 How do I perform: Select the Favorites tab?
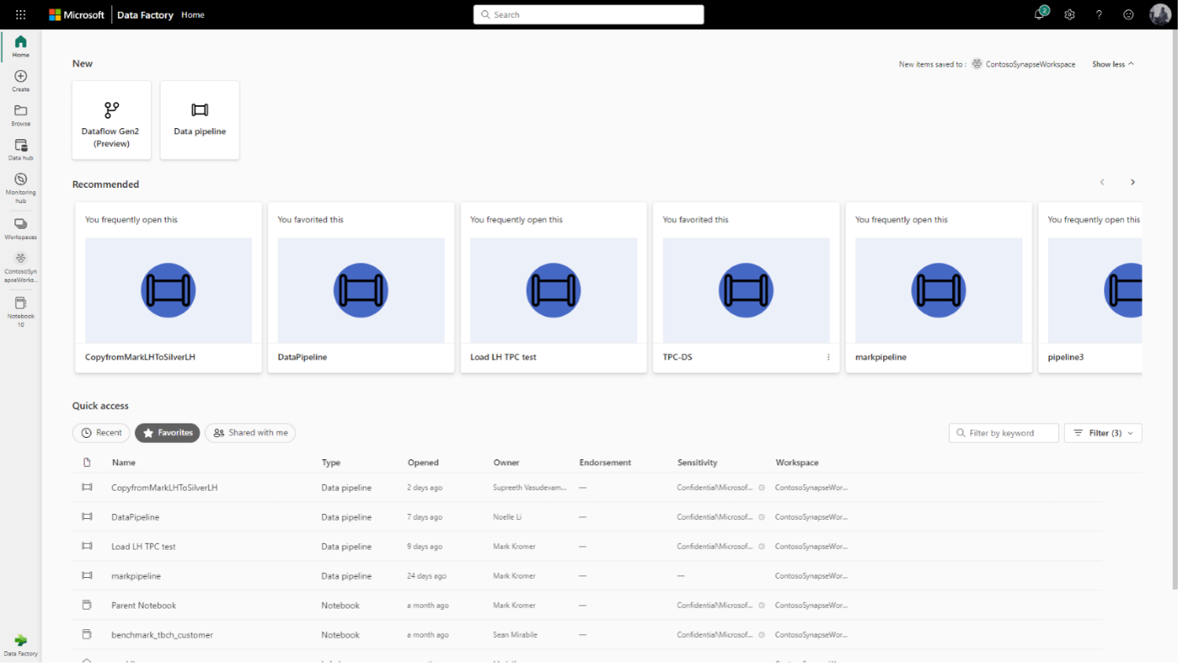(x=167, y=433)
